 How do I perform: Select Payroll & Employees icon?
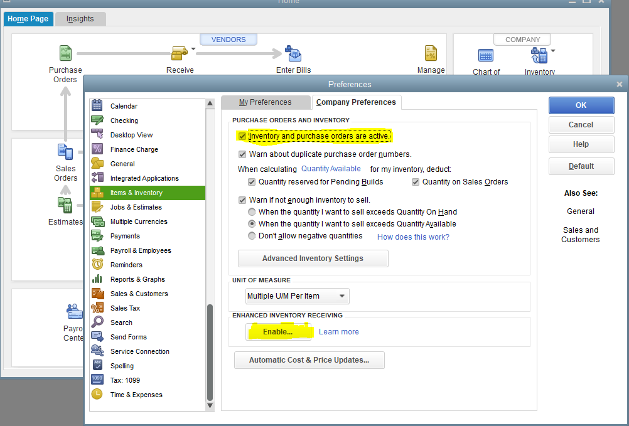tap(98, 250)
